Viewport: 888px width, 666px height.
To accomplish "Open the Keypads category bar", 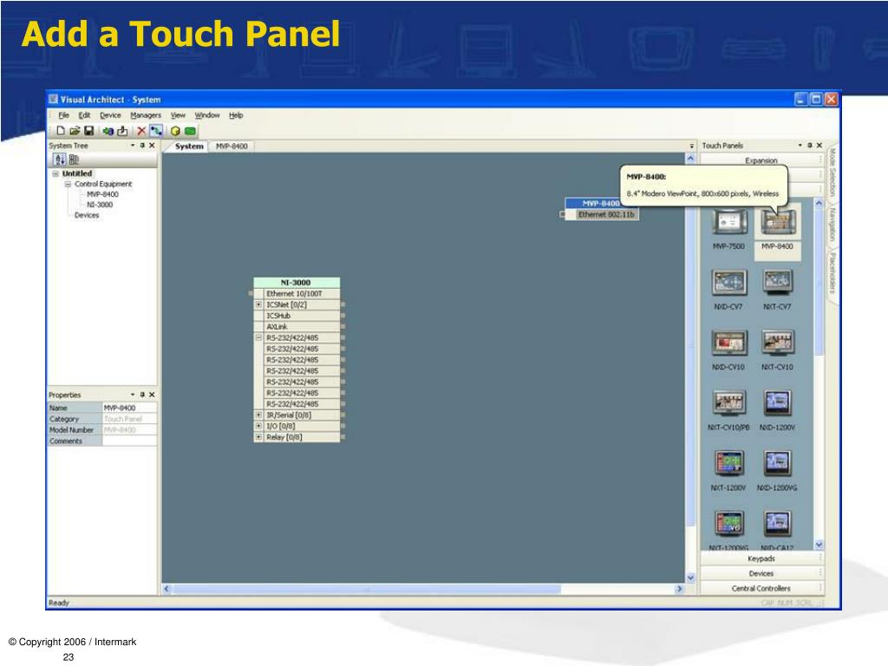I will [x=761, y=559].
